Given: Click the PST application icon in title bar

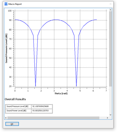Looking at the screenshot, I should [6, 4].
